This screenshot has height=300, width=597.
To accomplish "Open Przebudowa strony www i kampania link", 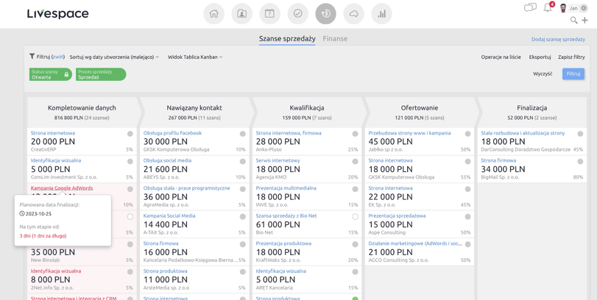I will [x=410, y=133].
